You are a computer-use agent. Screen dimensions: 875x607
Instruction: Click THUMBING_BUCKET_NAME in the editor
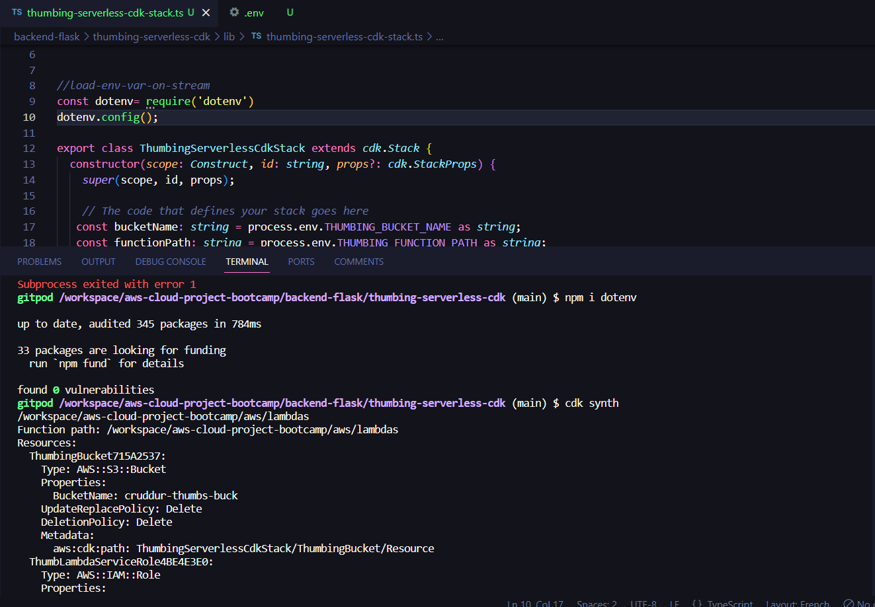tap(388, 227)
